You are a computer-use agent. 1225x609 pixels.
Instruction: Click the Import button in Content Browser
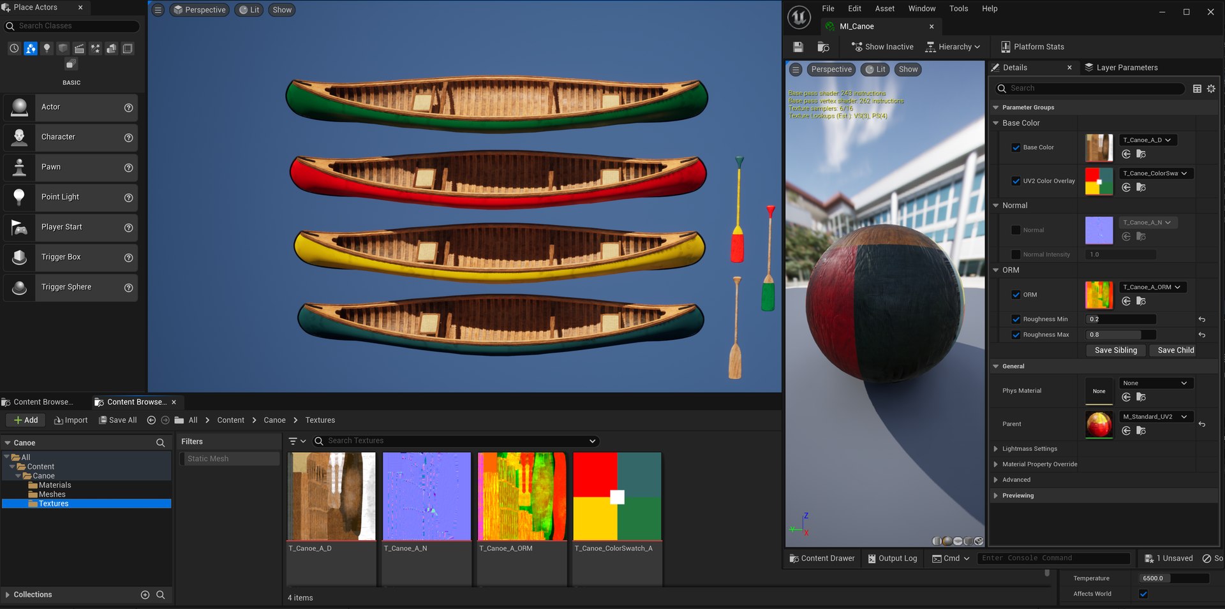pyautogui.click(x=71, y=420)
